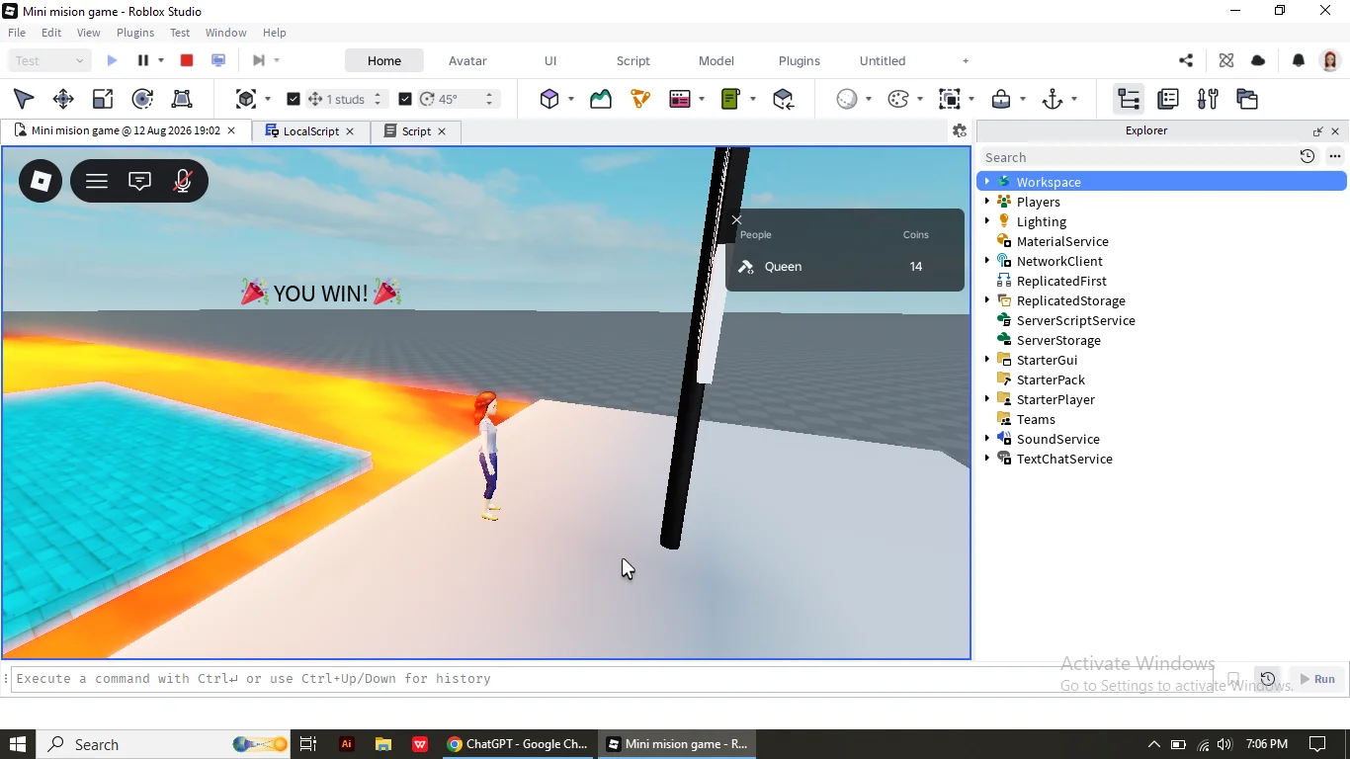Screen dimensions: 1350x759
Task: Open the in-game chat icon
Action: [x=139, y=181]
